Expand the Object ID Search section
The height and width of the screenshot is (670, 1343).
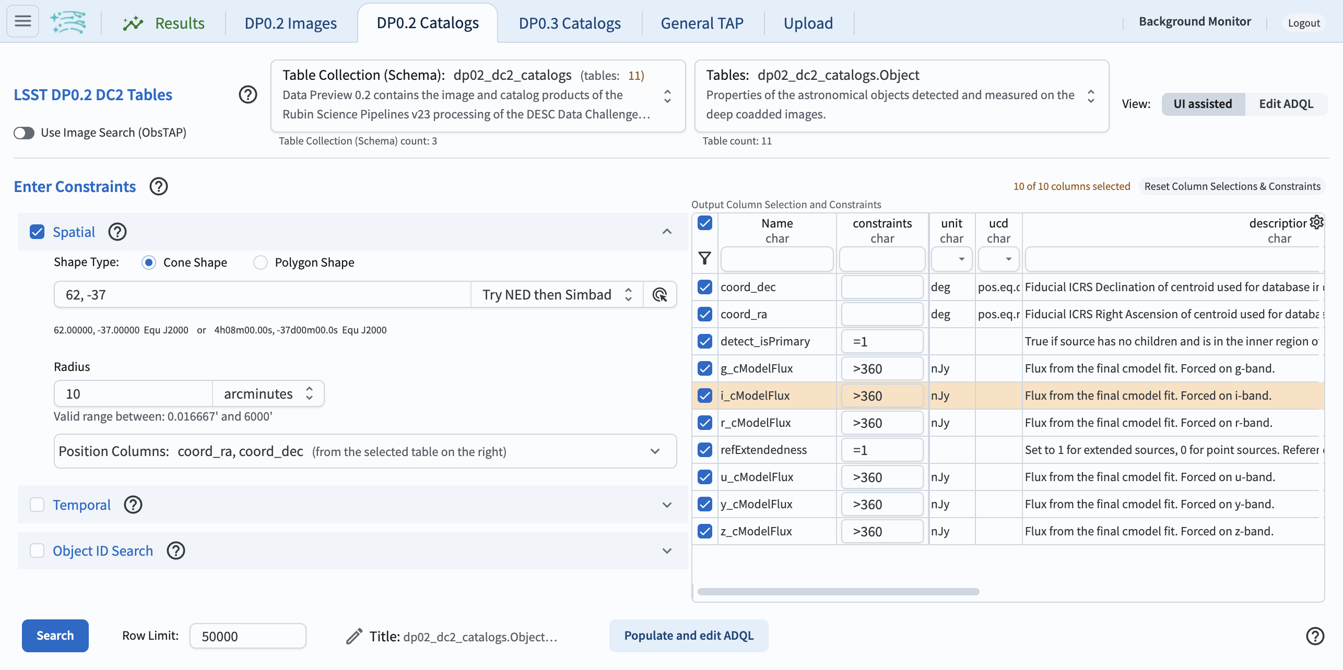tap(668, 550)
